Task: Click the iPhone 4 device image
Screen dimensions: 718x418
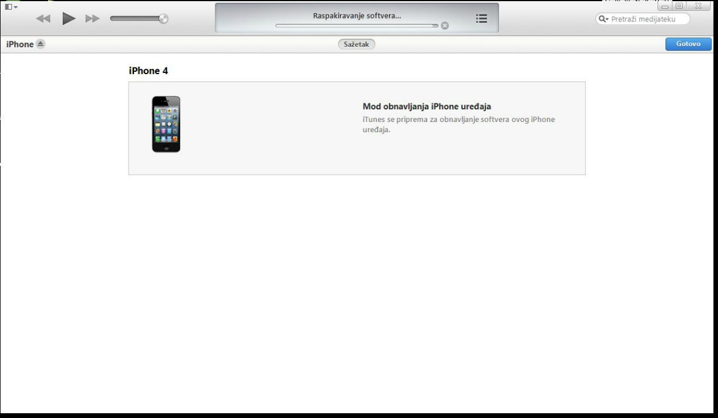Action: pos(166,124)
